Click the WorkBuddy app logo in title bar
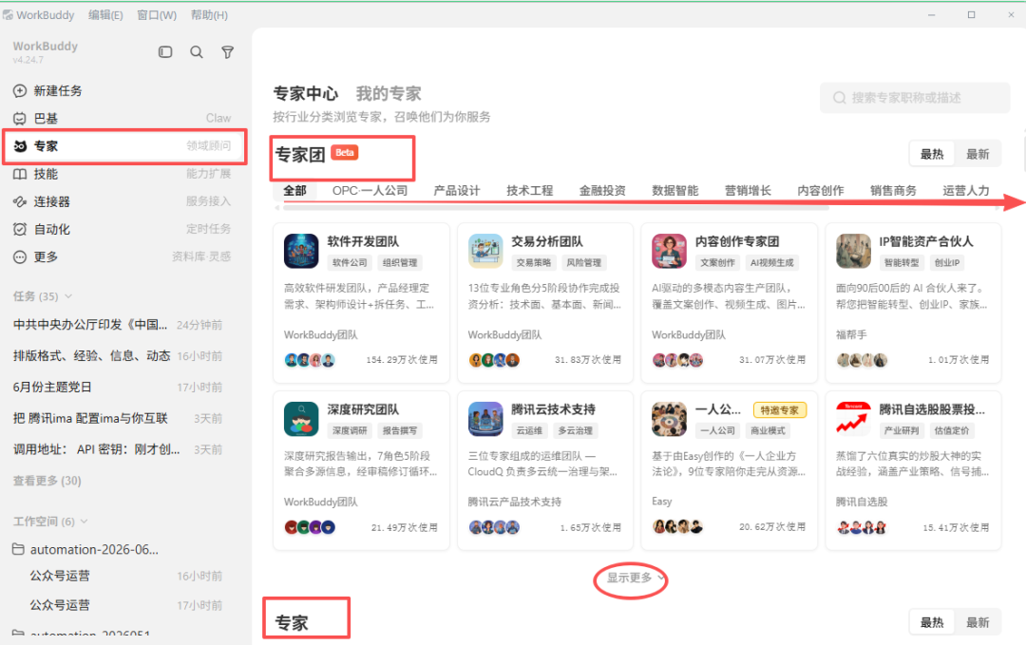1026x645 pixels. (8, 14)
